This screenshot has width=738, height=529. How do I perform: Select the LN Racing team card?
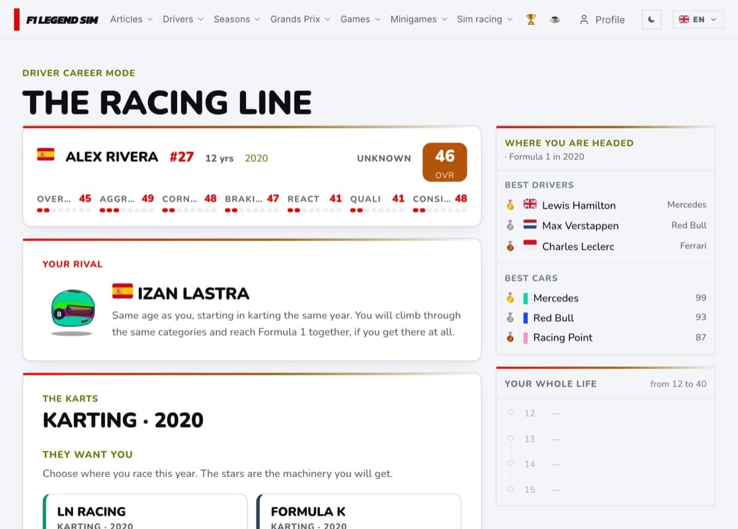pyautogui.click(x=145, y=511)
